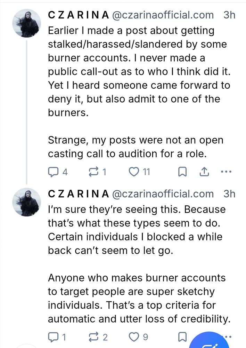The width and height of the screenshot is (246, 348).
Task: Like the second post with 9 likes
Action: [x=135, y=336]
